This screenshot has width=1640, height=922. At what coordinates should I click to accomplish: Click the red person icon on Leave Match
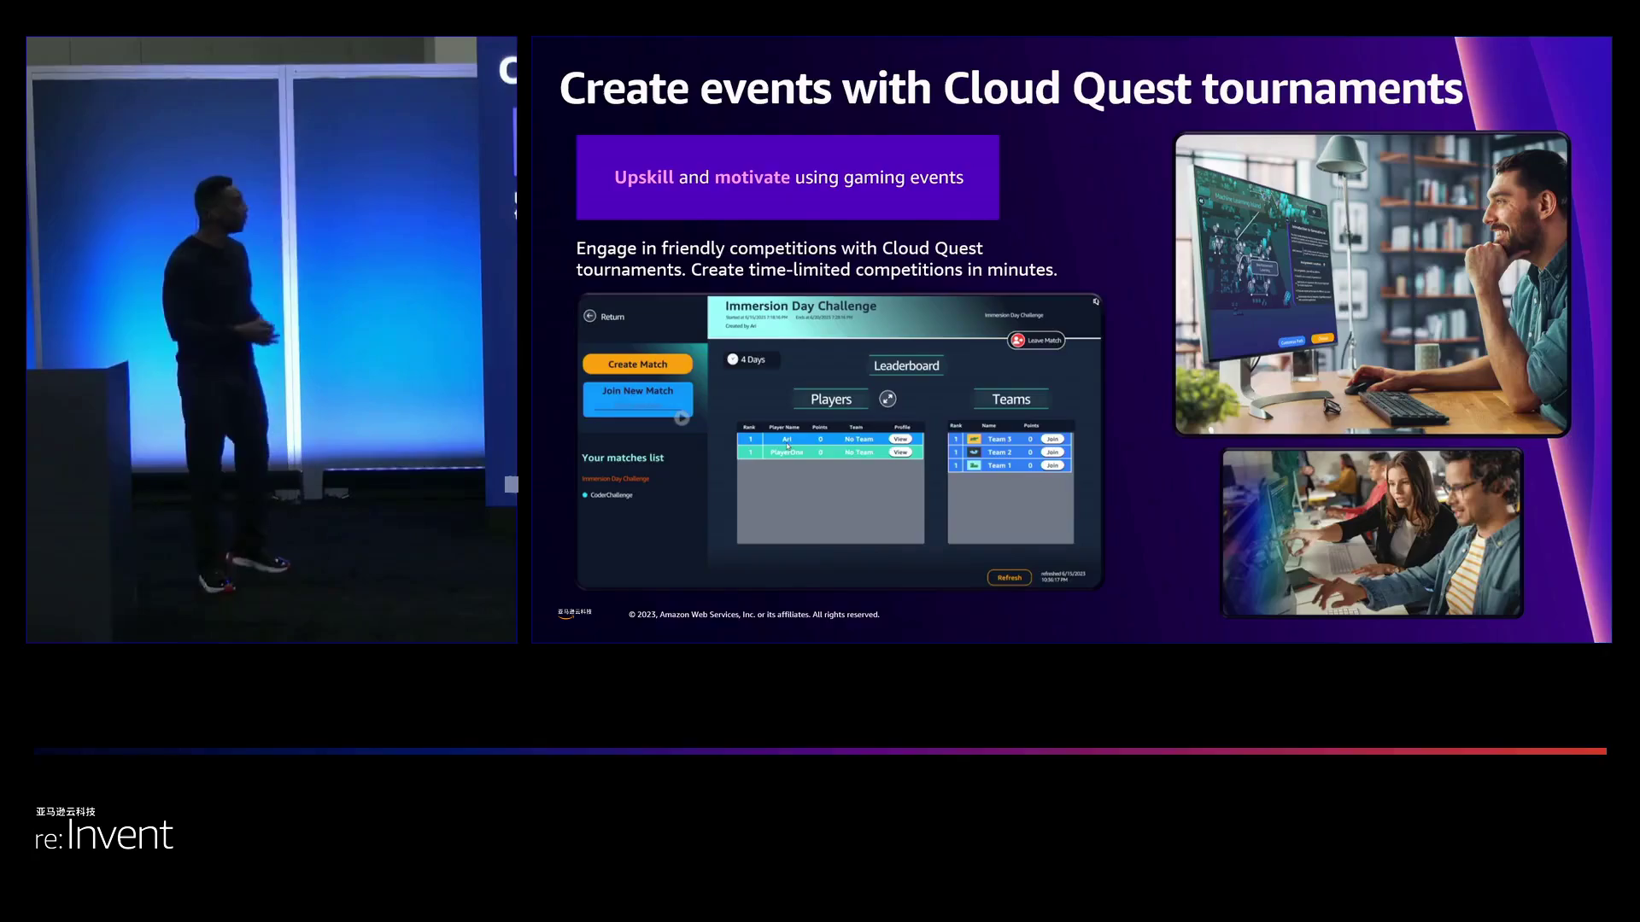pos(1017,341)
